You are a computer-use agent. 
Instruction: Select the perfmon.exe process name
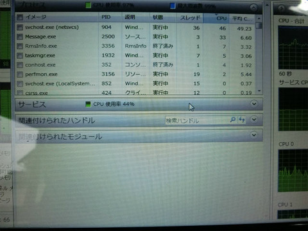pyautogui.click(x=41, y=74)
